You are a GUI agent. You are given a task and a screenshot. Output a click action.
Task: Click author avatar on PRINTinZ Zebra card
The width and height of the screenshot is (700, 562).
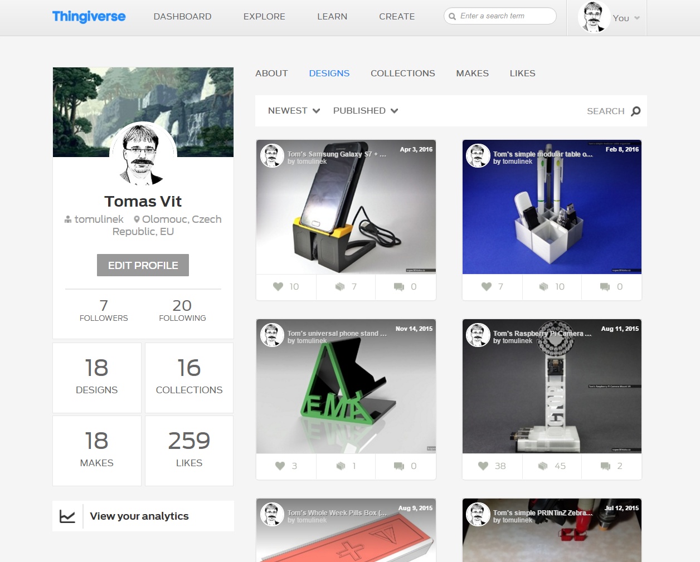click(478, 515)
